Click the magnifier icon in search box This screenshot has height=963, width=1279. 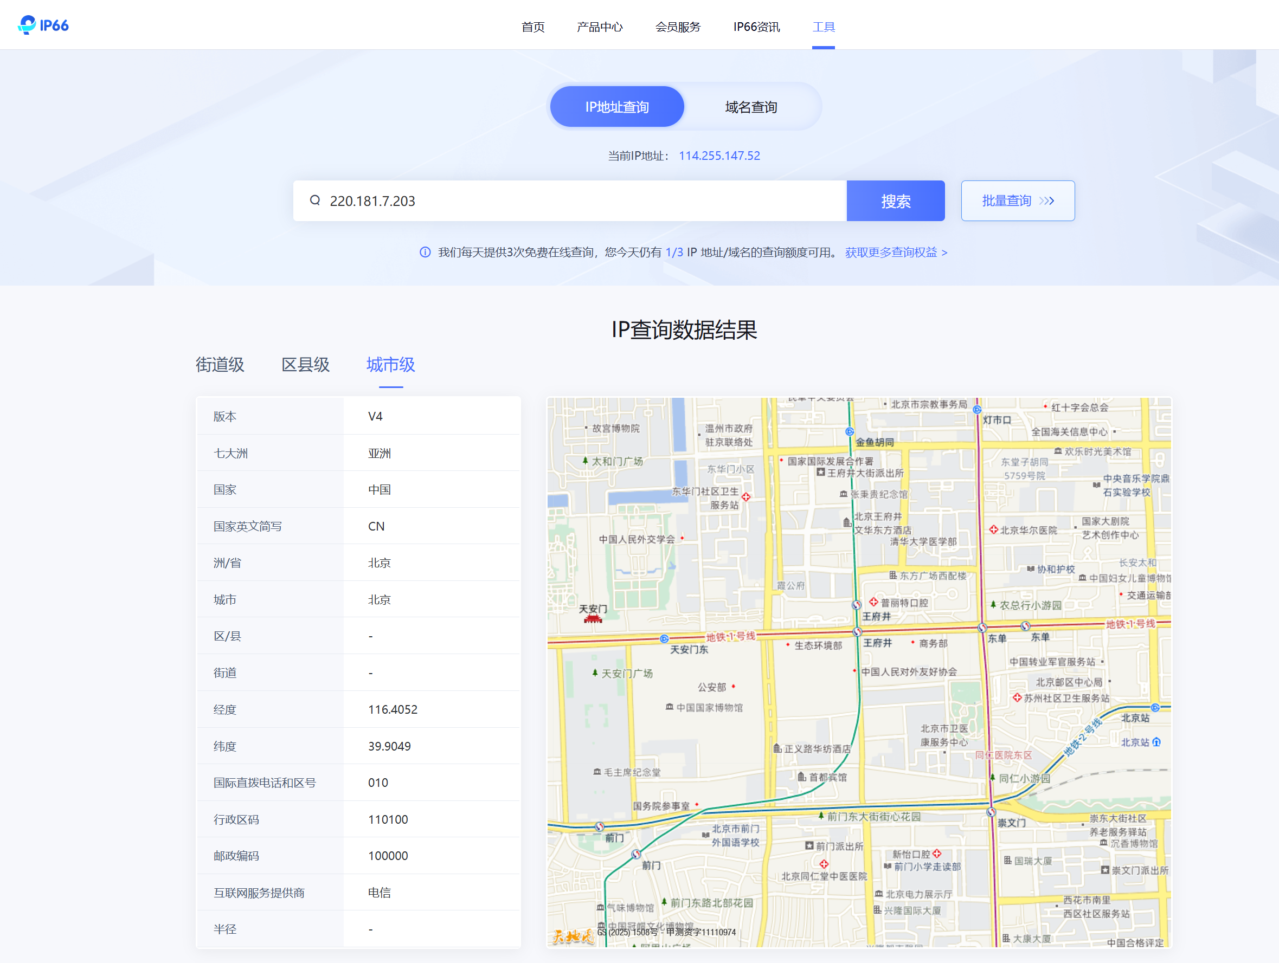pos(315,201)
